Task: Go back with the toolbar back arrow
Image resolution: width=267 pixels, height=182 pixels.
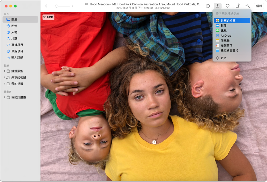Action: 46,6
